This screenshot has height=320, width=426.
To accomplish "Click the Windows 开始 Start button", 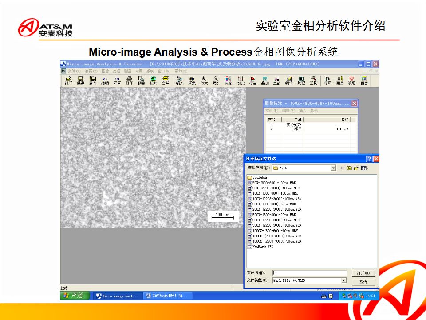I will pyautogui.click(x=75, y=296).
